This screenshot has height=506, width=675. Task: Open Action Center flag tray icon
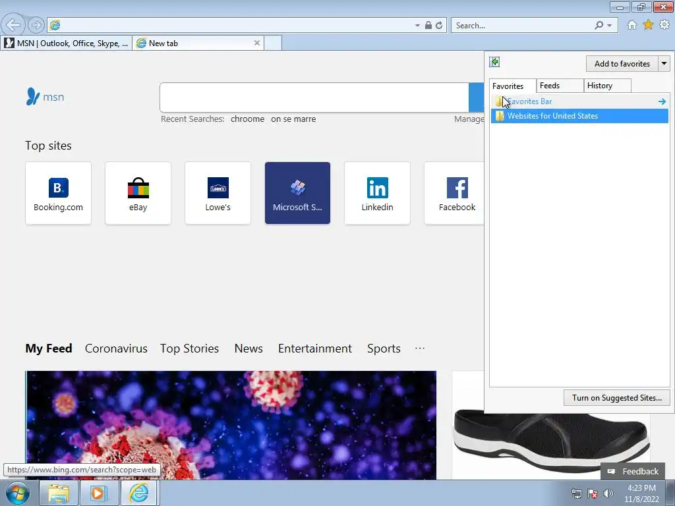(593, 493)
